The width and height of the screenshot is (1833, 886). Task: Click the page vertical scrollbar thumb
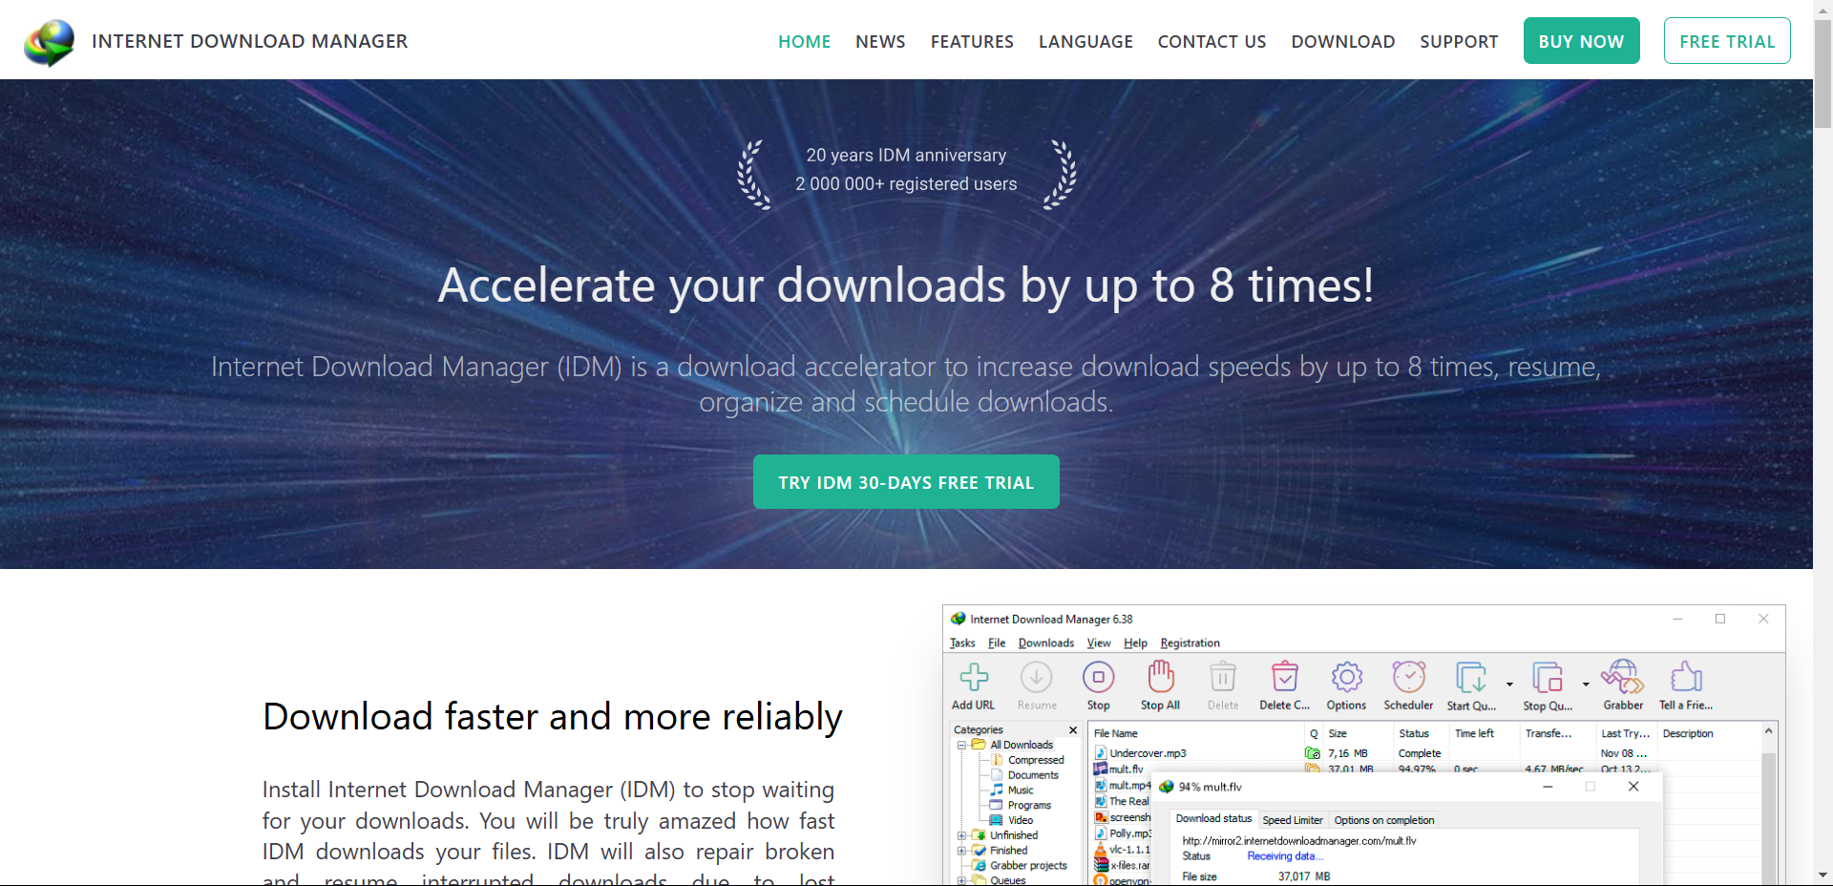1822,74
